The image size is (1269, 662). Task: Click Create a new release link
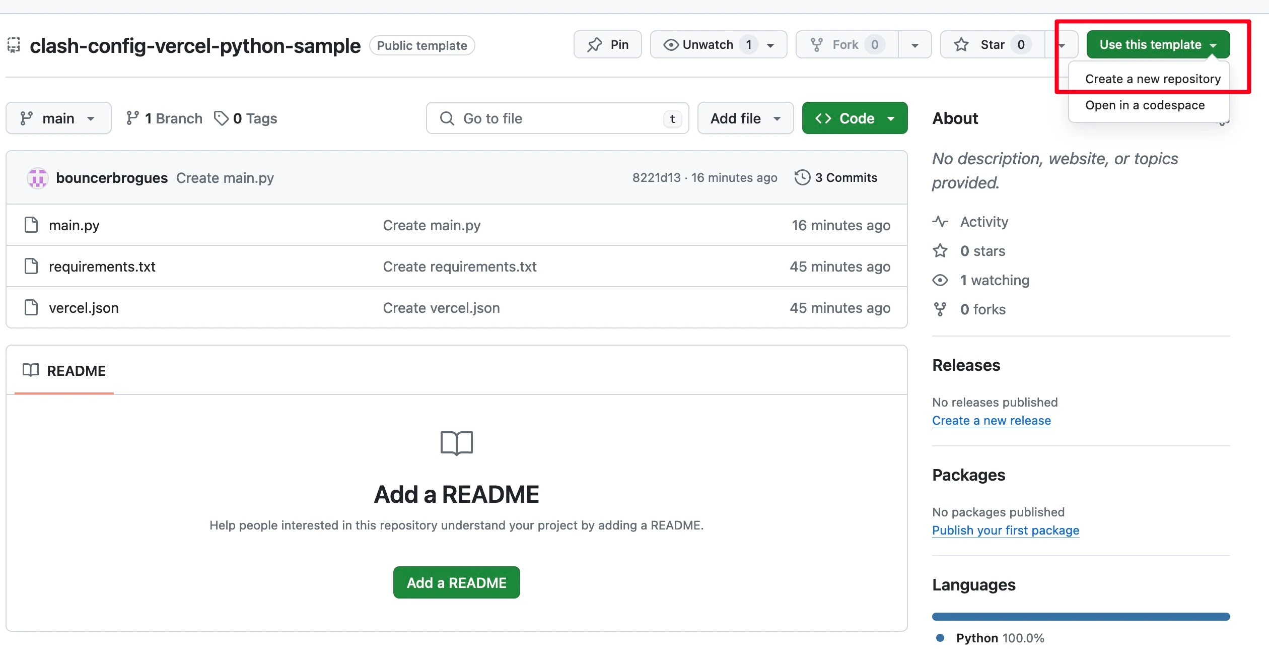pyautogui.click(x=992, y=421)
